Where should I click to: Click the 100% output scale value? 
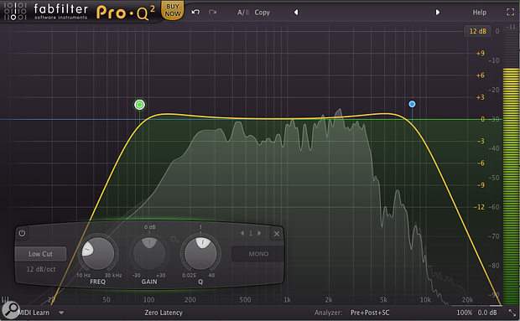click(465, 313)
